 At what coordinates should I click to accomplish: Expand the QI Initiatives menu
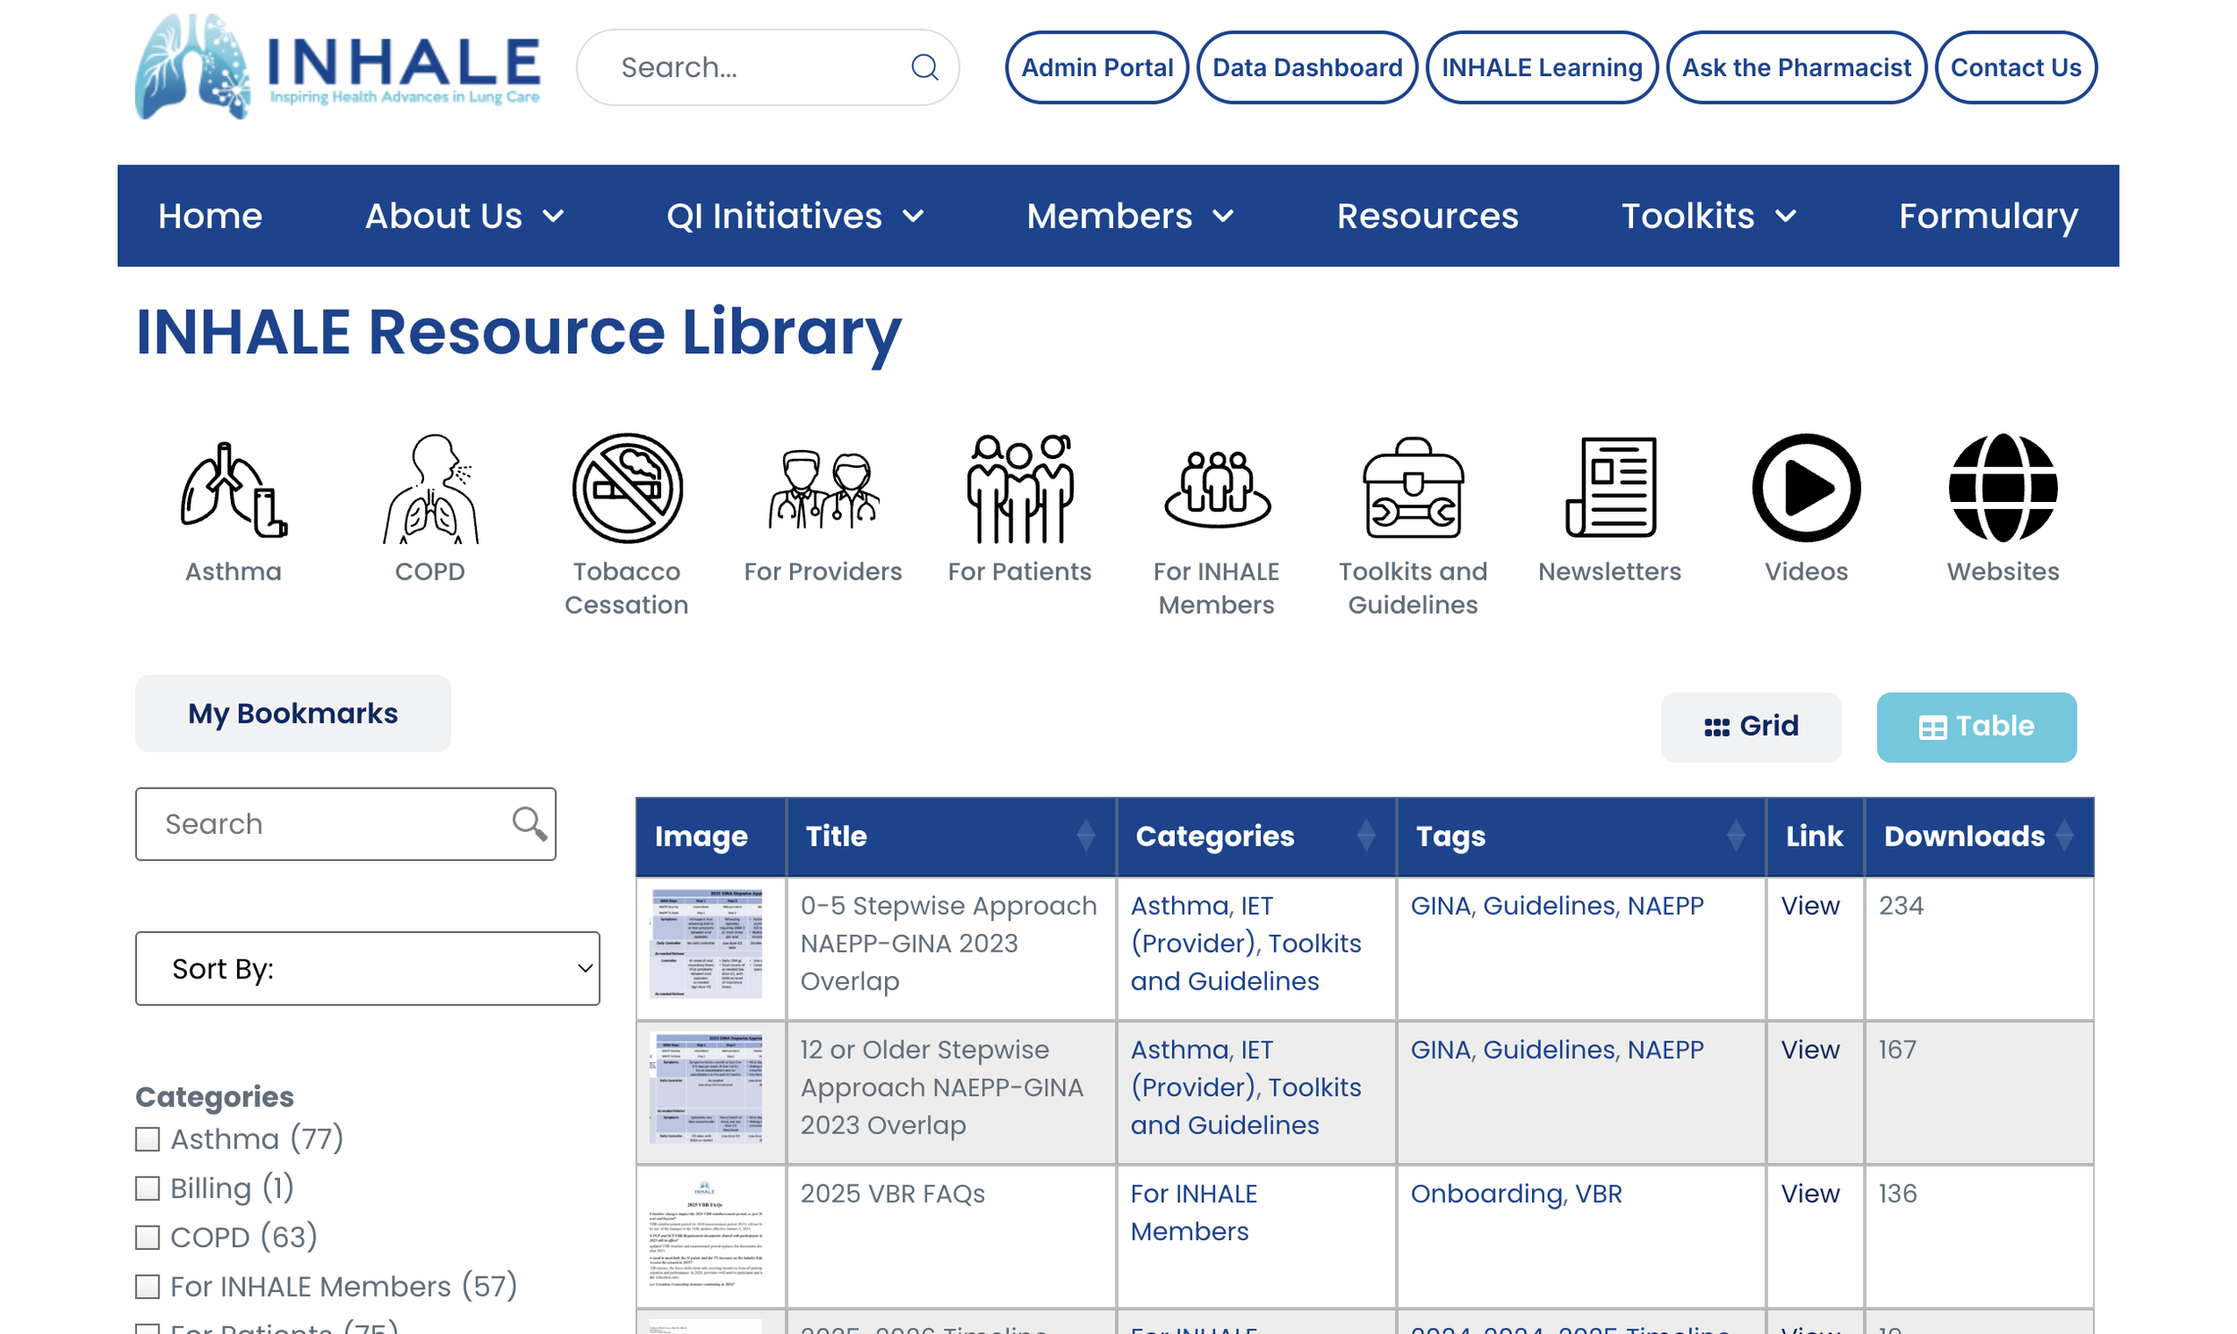pos(795,216)
